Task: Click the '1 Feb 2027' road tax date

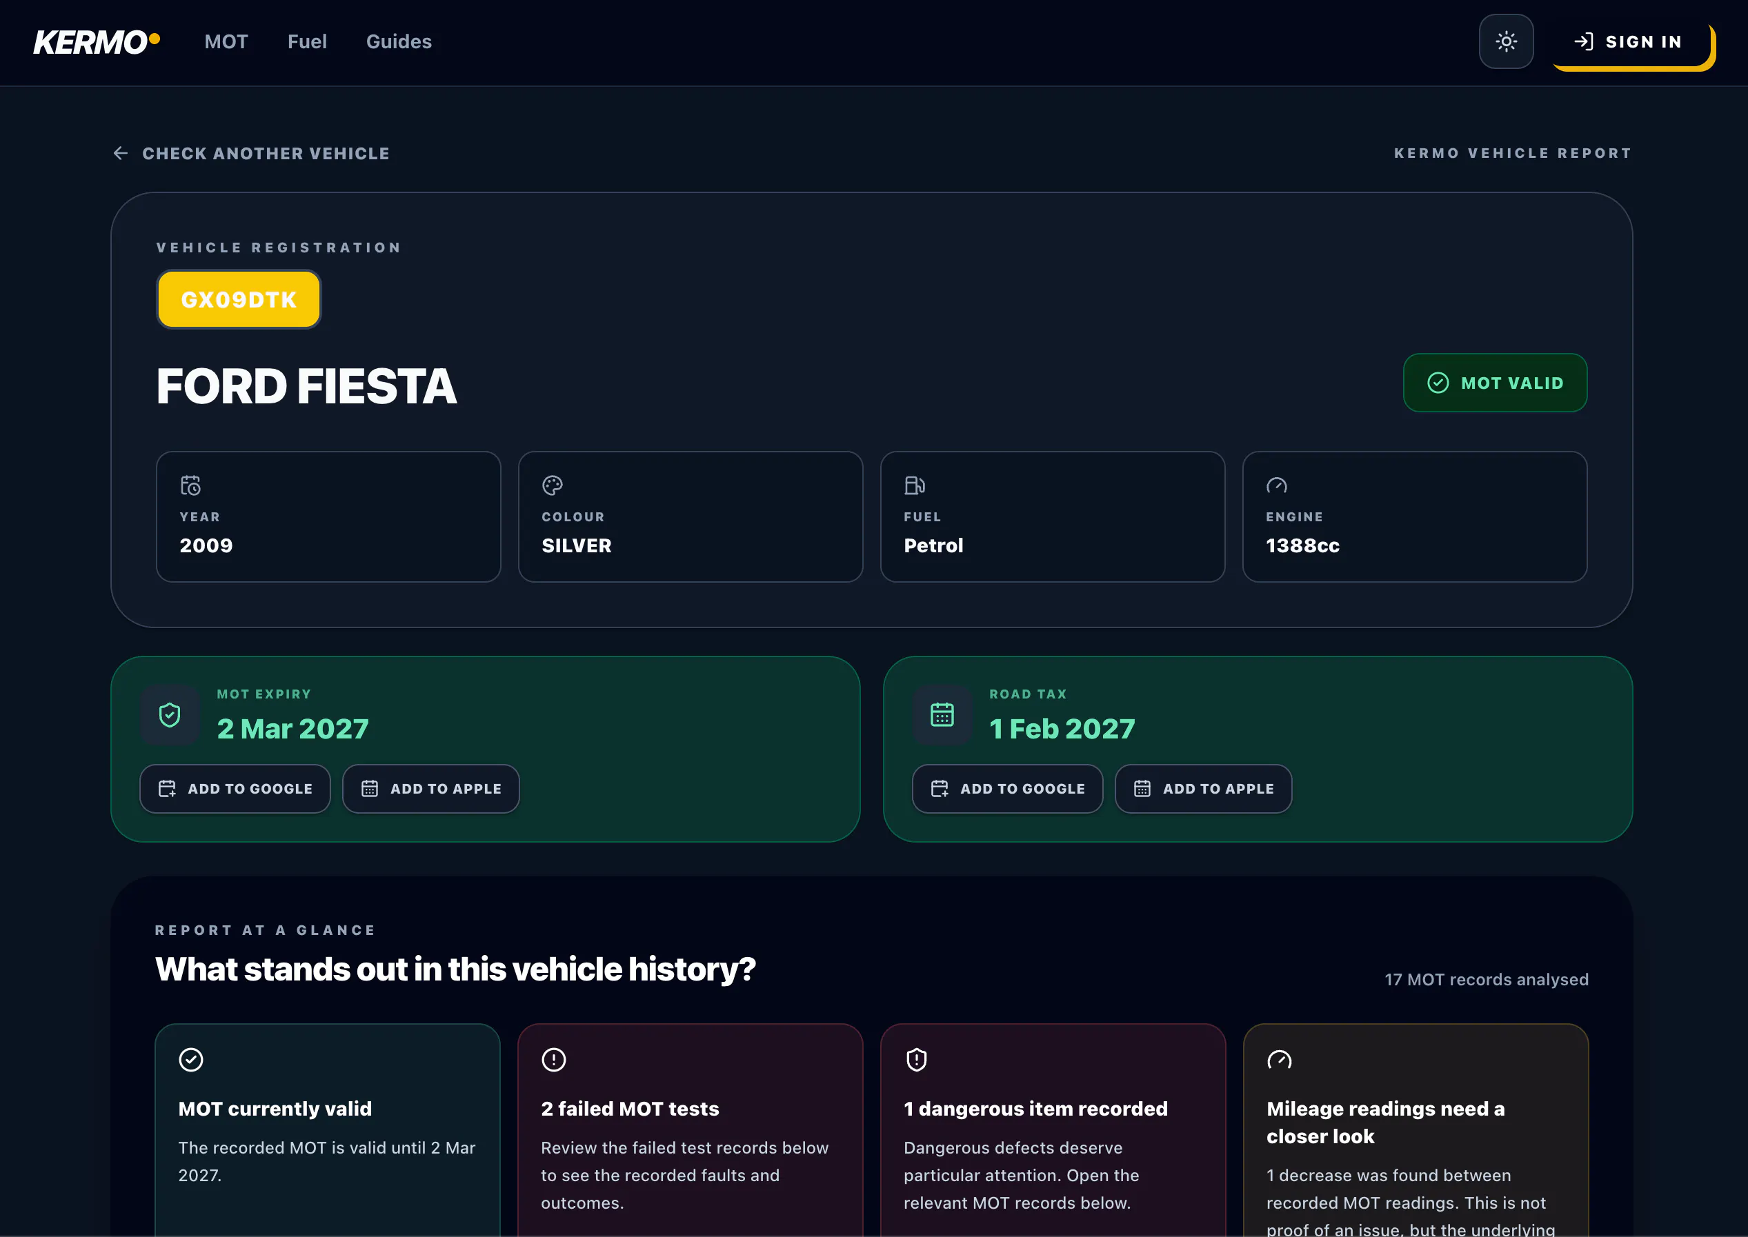Action: (1062, 728)
